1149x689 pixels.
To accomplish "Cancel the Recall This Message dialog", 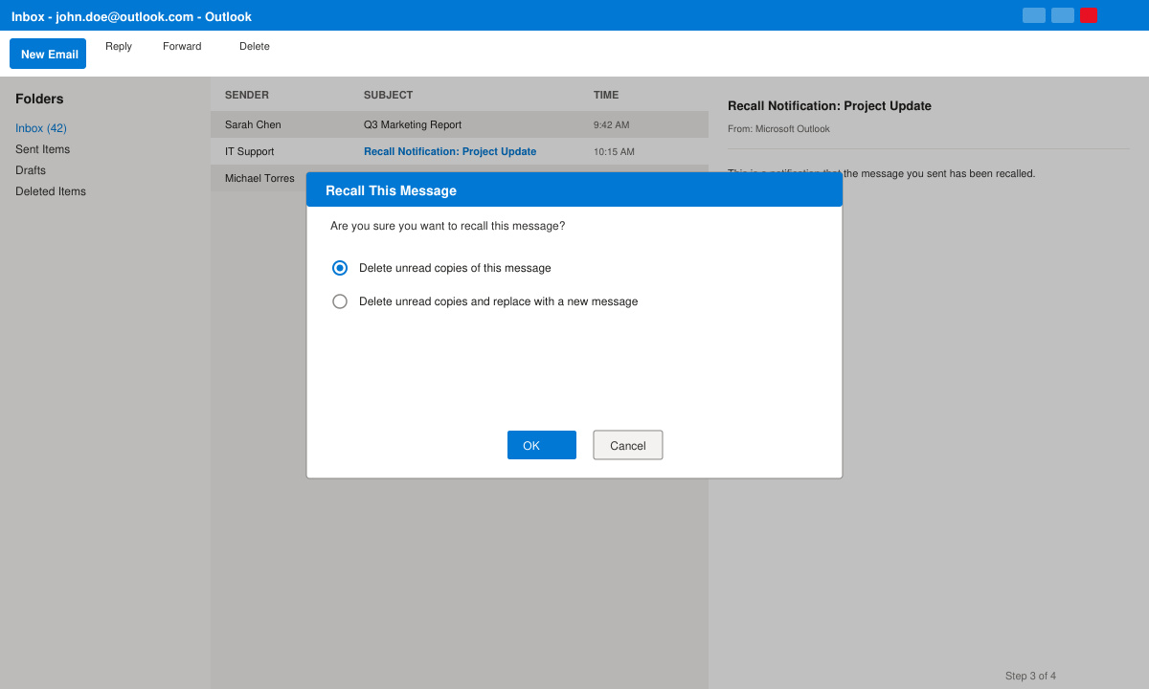I will click(628, 445).
